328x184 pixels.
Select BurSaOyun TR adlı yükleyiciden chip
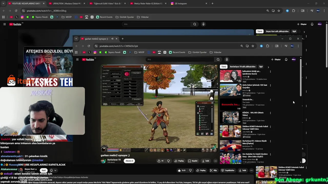pos(243,66)
